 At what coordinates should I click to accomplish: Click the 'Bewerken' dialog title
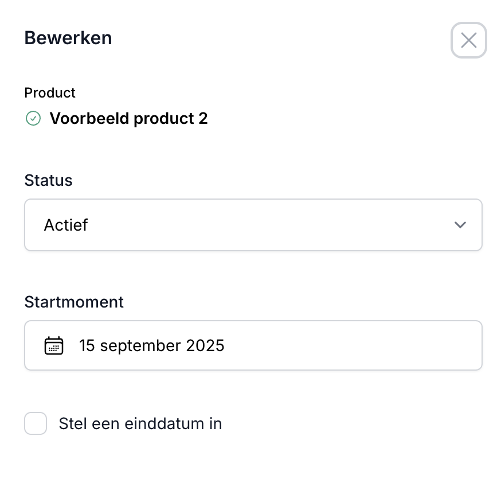tap(68, 38)
